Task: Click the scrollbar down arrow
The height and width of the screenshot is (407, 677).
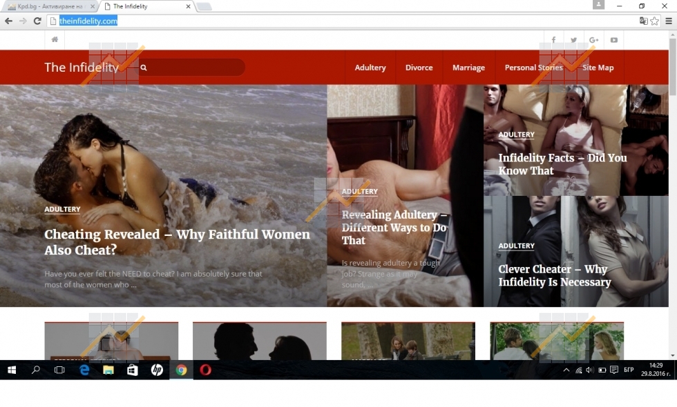Action: tap(673, 356)
